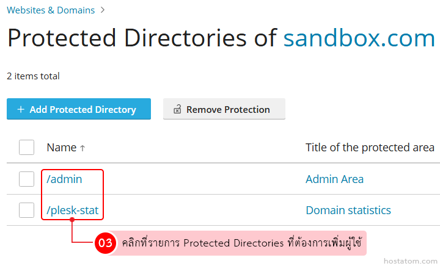The width and height of the screenshot is (440, 266).
Task: Open the sandbox.com domain link in the title
Action: [359, 38]
